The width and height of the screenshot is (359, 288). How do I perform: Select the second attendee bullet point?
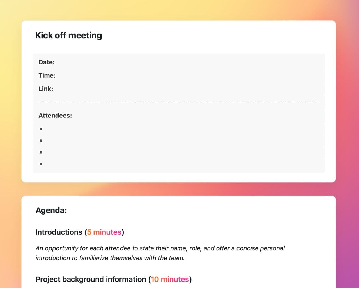(41, 140)
